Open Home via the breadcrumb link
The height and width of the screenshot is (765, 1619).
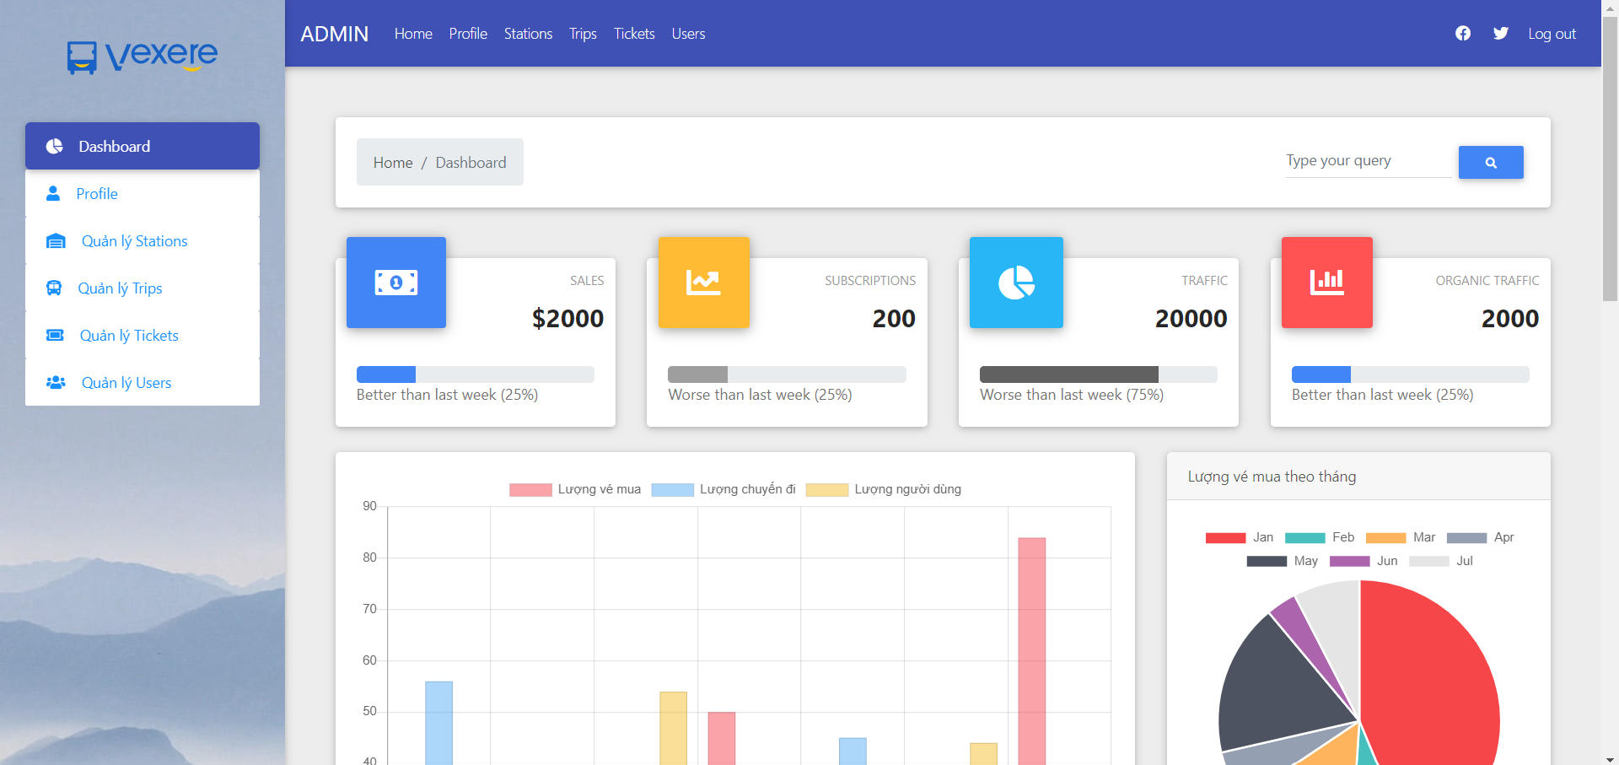(x=393, y=162)
